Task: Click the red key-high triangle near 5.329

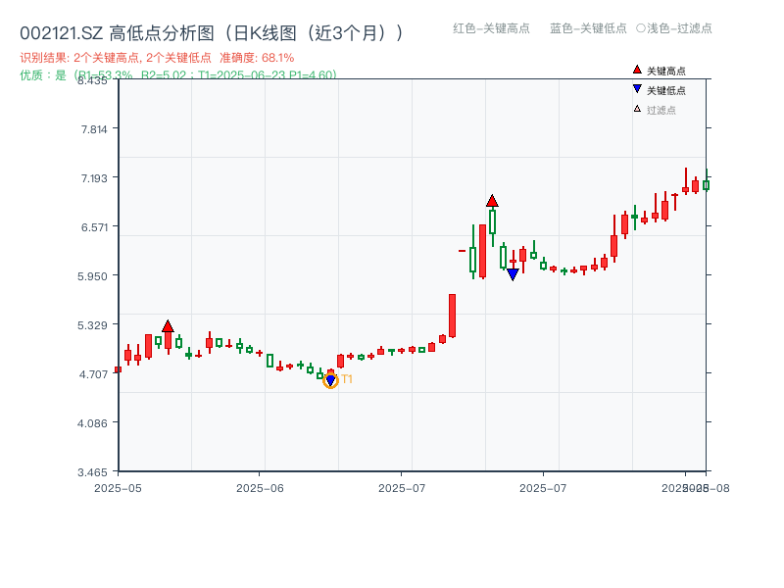Action: (168, 326)
